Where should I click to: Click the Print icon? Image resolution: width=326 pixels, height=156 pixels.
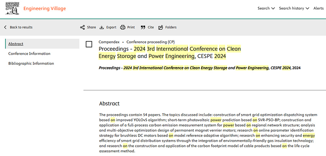123,27
